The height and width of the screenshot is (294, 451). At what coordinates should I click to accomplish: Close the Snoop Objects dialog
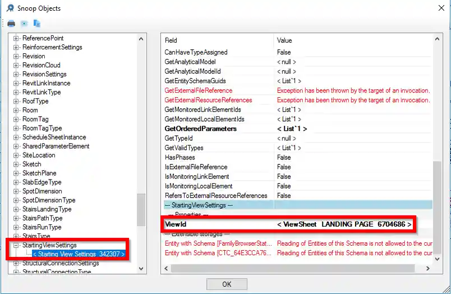438,8
